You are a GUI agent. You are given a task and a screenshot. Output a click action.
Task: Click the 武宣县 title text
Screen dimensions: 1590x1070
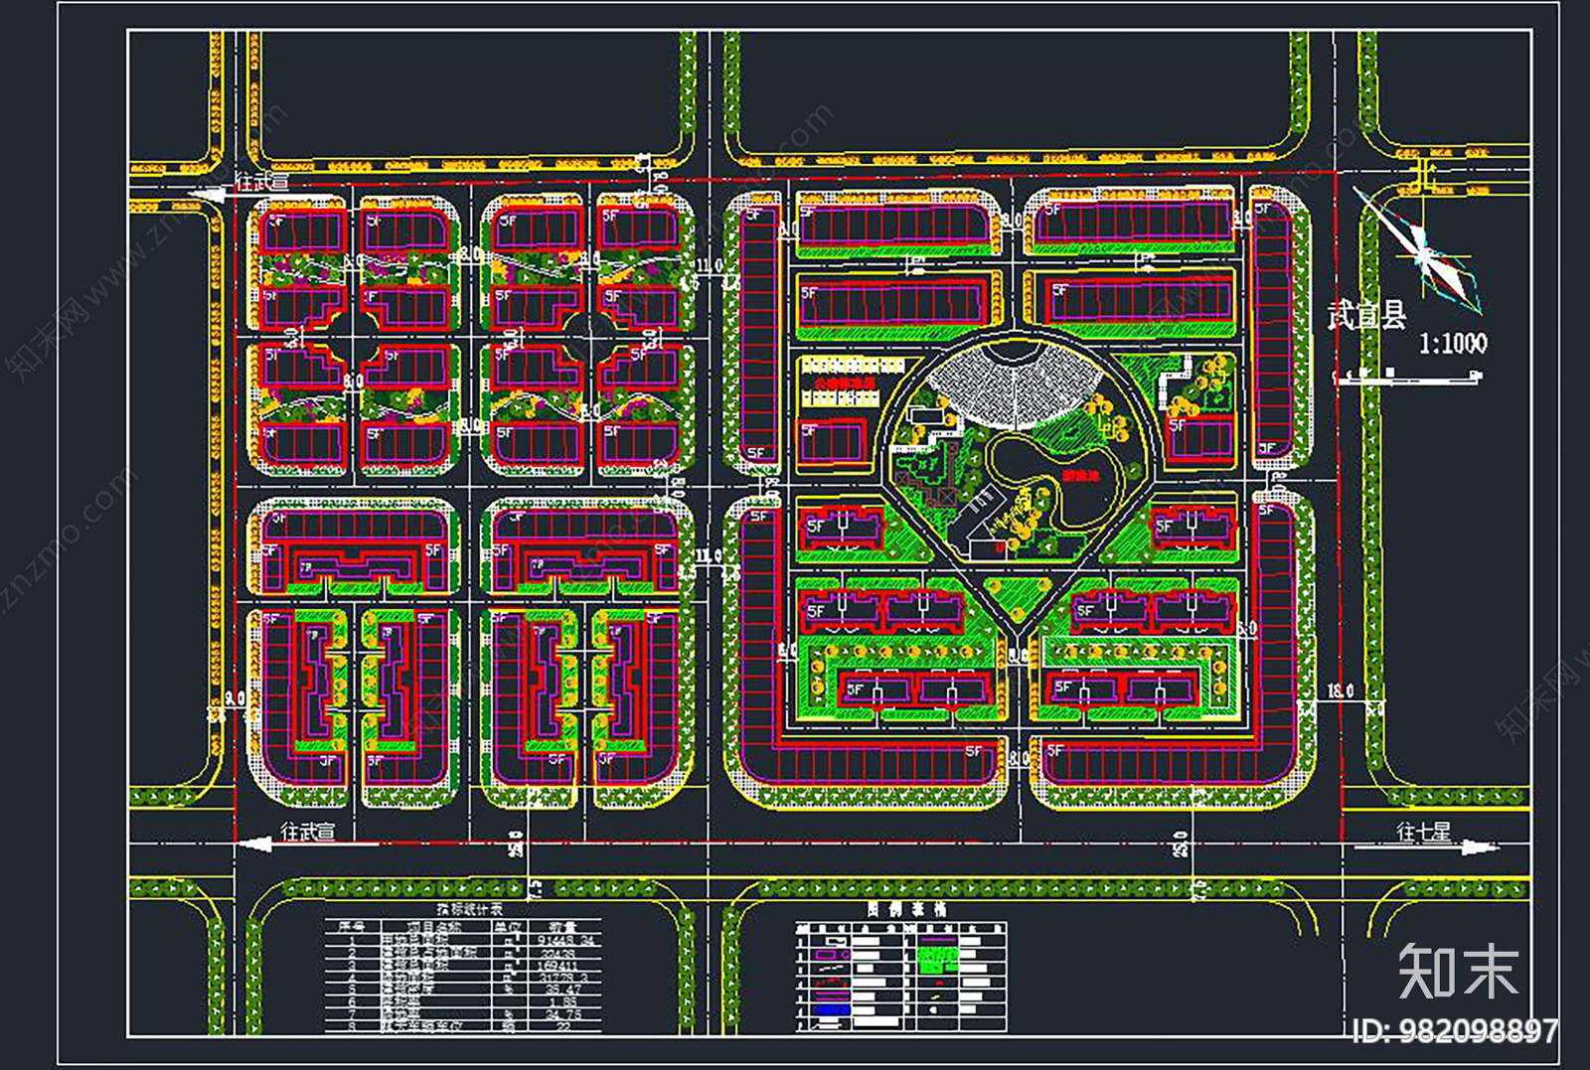pos(1367,315)
